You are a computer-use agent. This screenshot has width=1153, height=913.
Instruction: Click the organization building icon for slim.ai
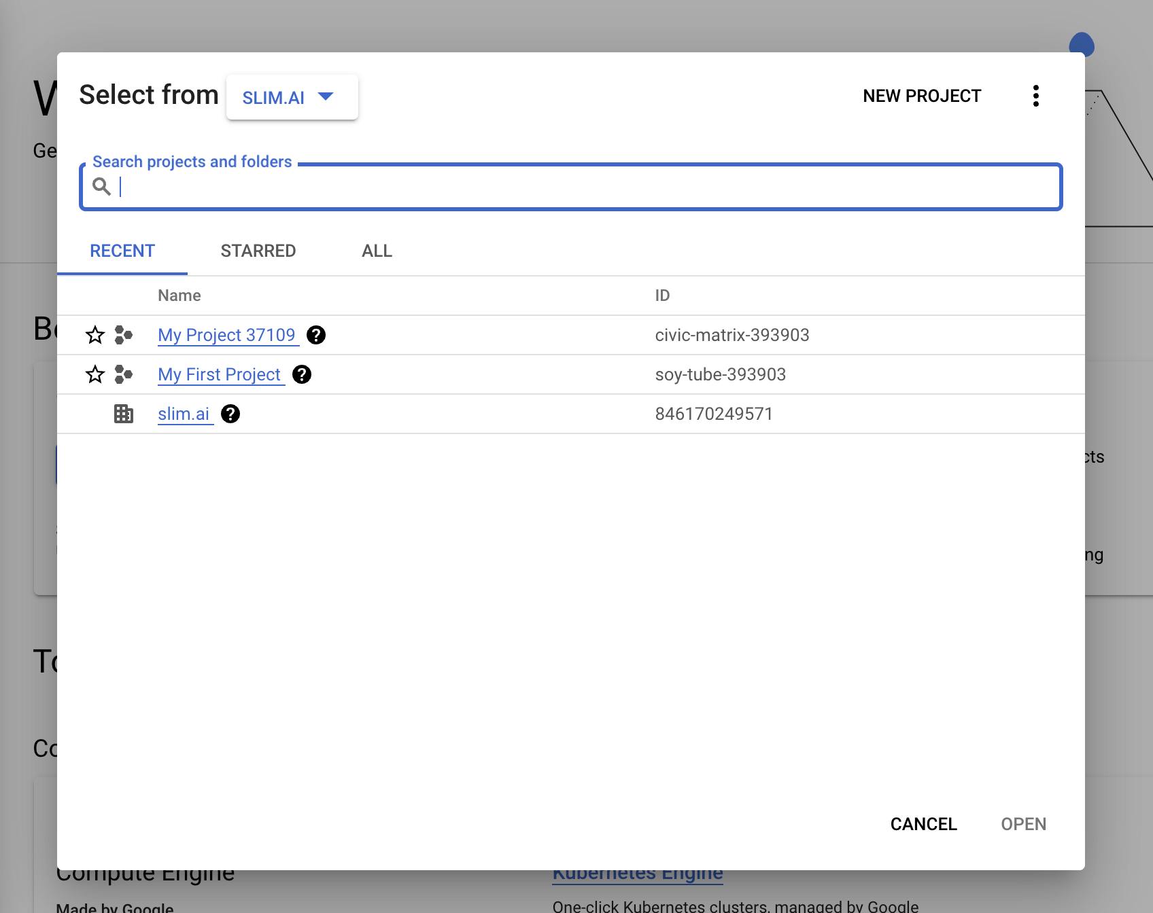pos(124,414)
